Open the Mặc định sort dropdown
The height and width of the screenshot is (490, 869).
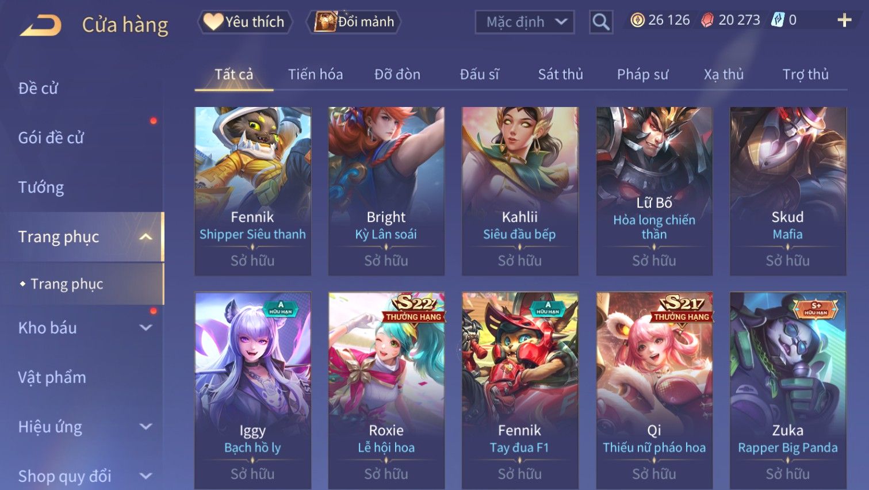pyautogui.click(x=525, y=22)
